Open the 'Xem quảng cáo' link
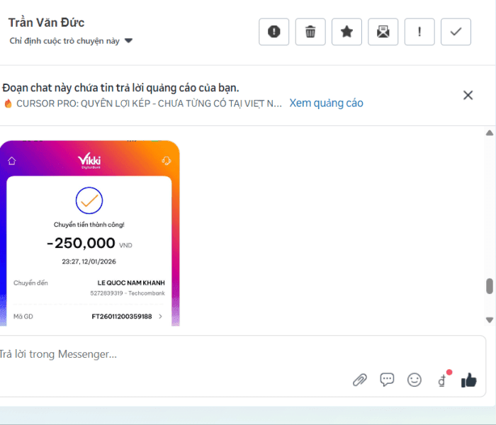Screen dimensions: 496x425 [326, 103]
